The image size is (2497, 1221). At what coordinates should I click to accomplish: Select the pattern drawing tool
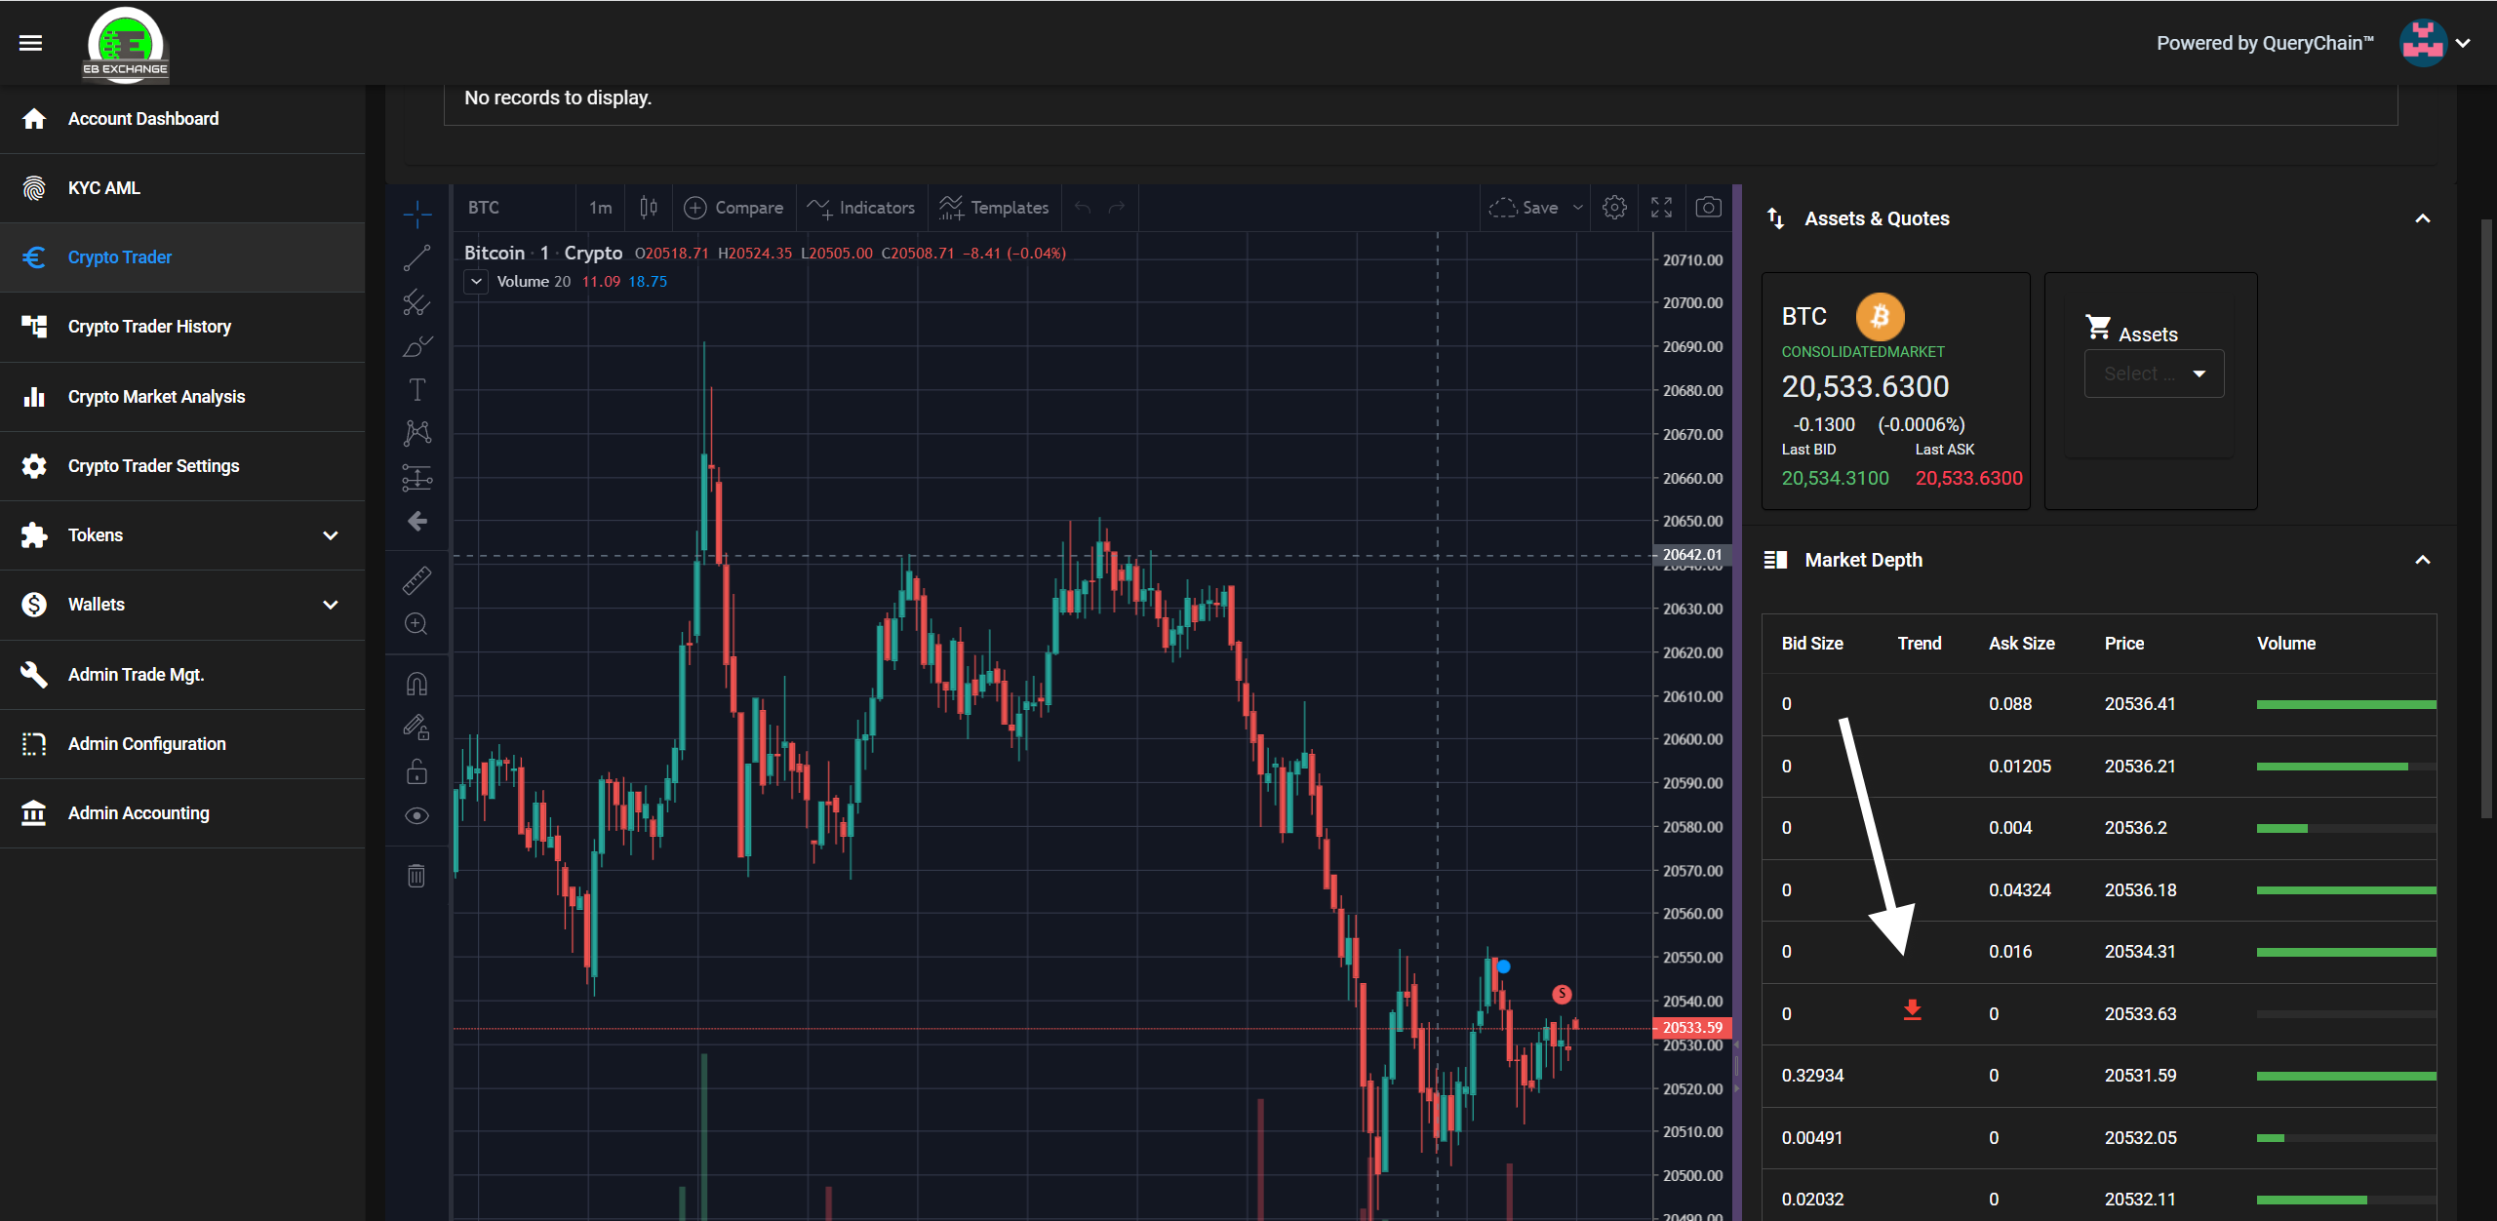pyautogui.click(x=417, y=433)
